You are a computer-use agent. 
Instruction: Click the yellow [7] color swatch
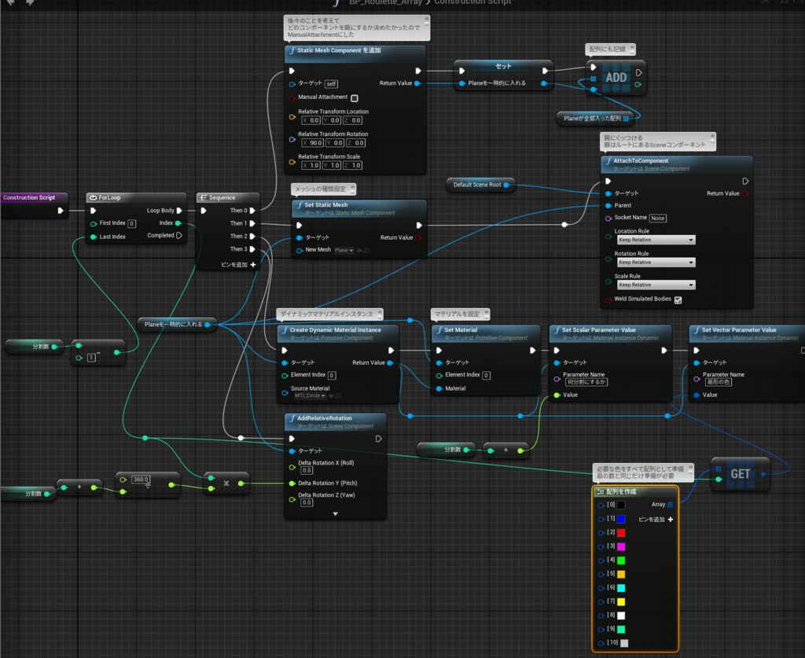621,601
